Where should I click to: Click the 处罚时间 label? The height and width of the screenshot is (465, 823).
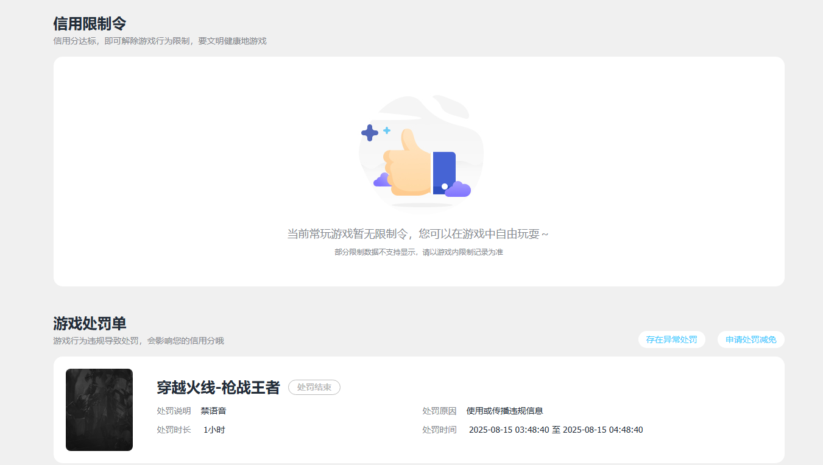[439, 430]
